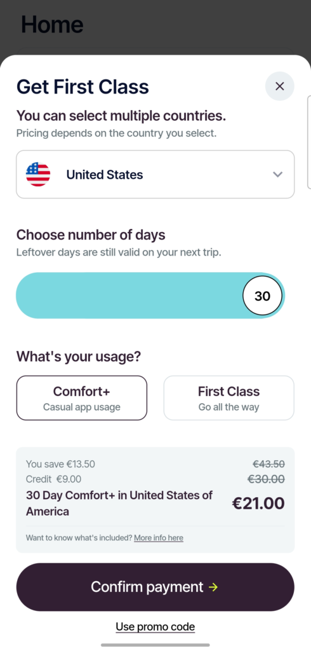Tap the Home title behind the sheet
311x651 pixels.
coord(52,25)
